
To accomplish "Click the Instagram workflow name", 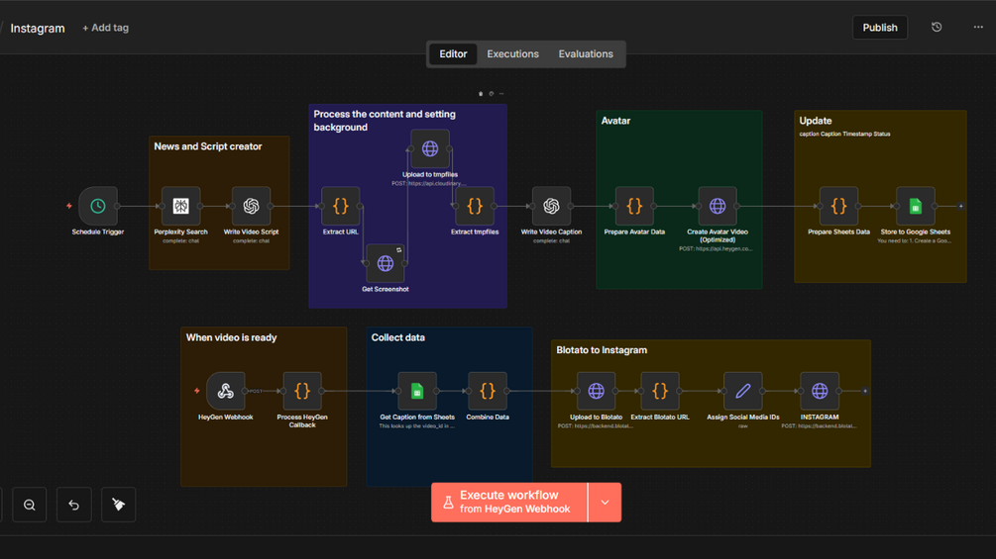I will pos(38,28).
